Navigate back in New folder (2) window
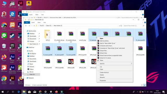This screenshot has height=94, width=167. [26, 26]
